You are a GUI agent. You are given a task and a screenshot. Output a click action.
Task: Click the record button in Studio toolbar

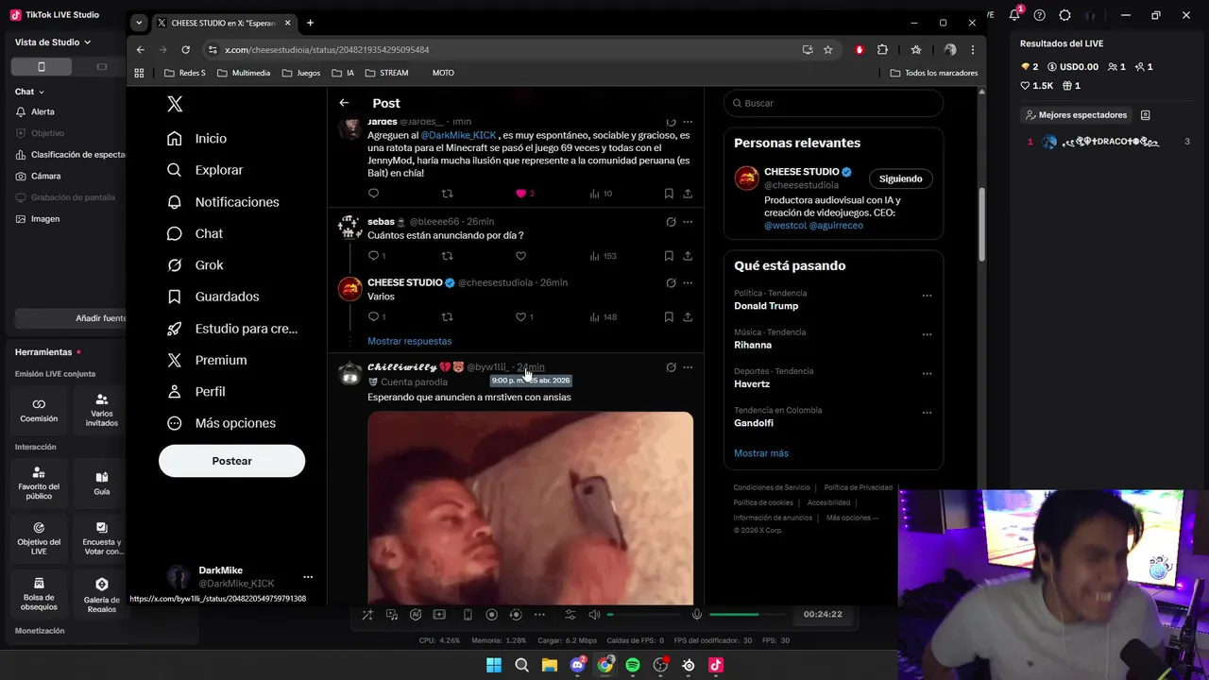(491, 615)
